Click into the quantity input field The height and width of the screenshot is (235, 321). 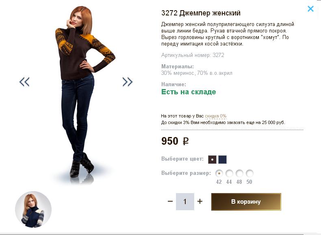(185, 202)
